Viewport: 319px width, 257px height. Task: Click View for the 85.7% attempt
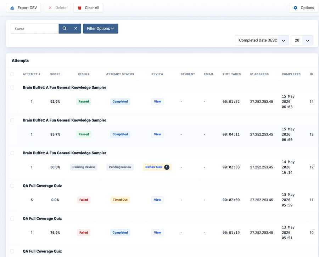(x=157, y=134)
